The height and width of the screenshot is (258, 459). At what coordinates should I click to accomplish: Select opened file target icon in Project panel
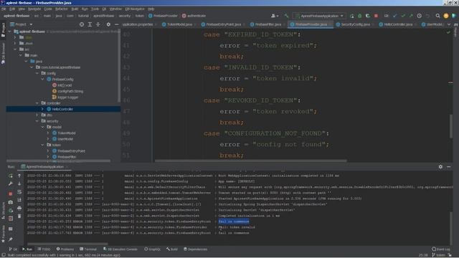coord(82,24)
